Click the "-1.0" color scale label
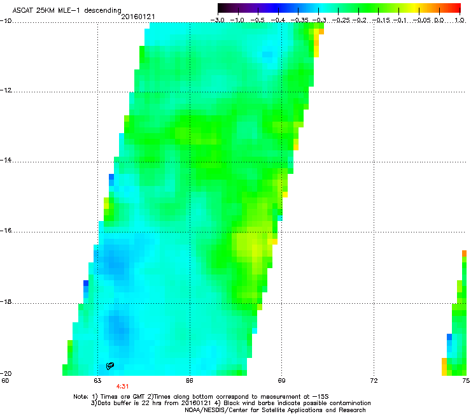Screen dimensions: 471x414 [x=237, y=20]
